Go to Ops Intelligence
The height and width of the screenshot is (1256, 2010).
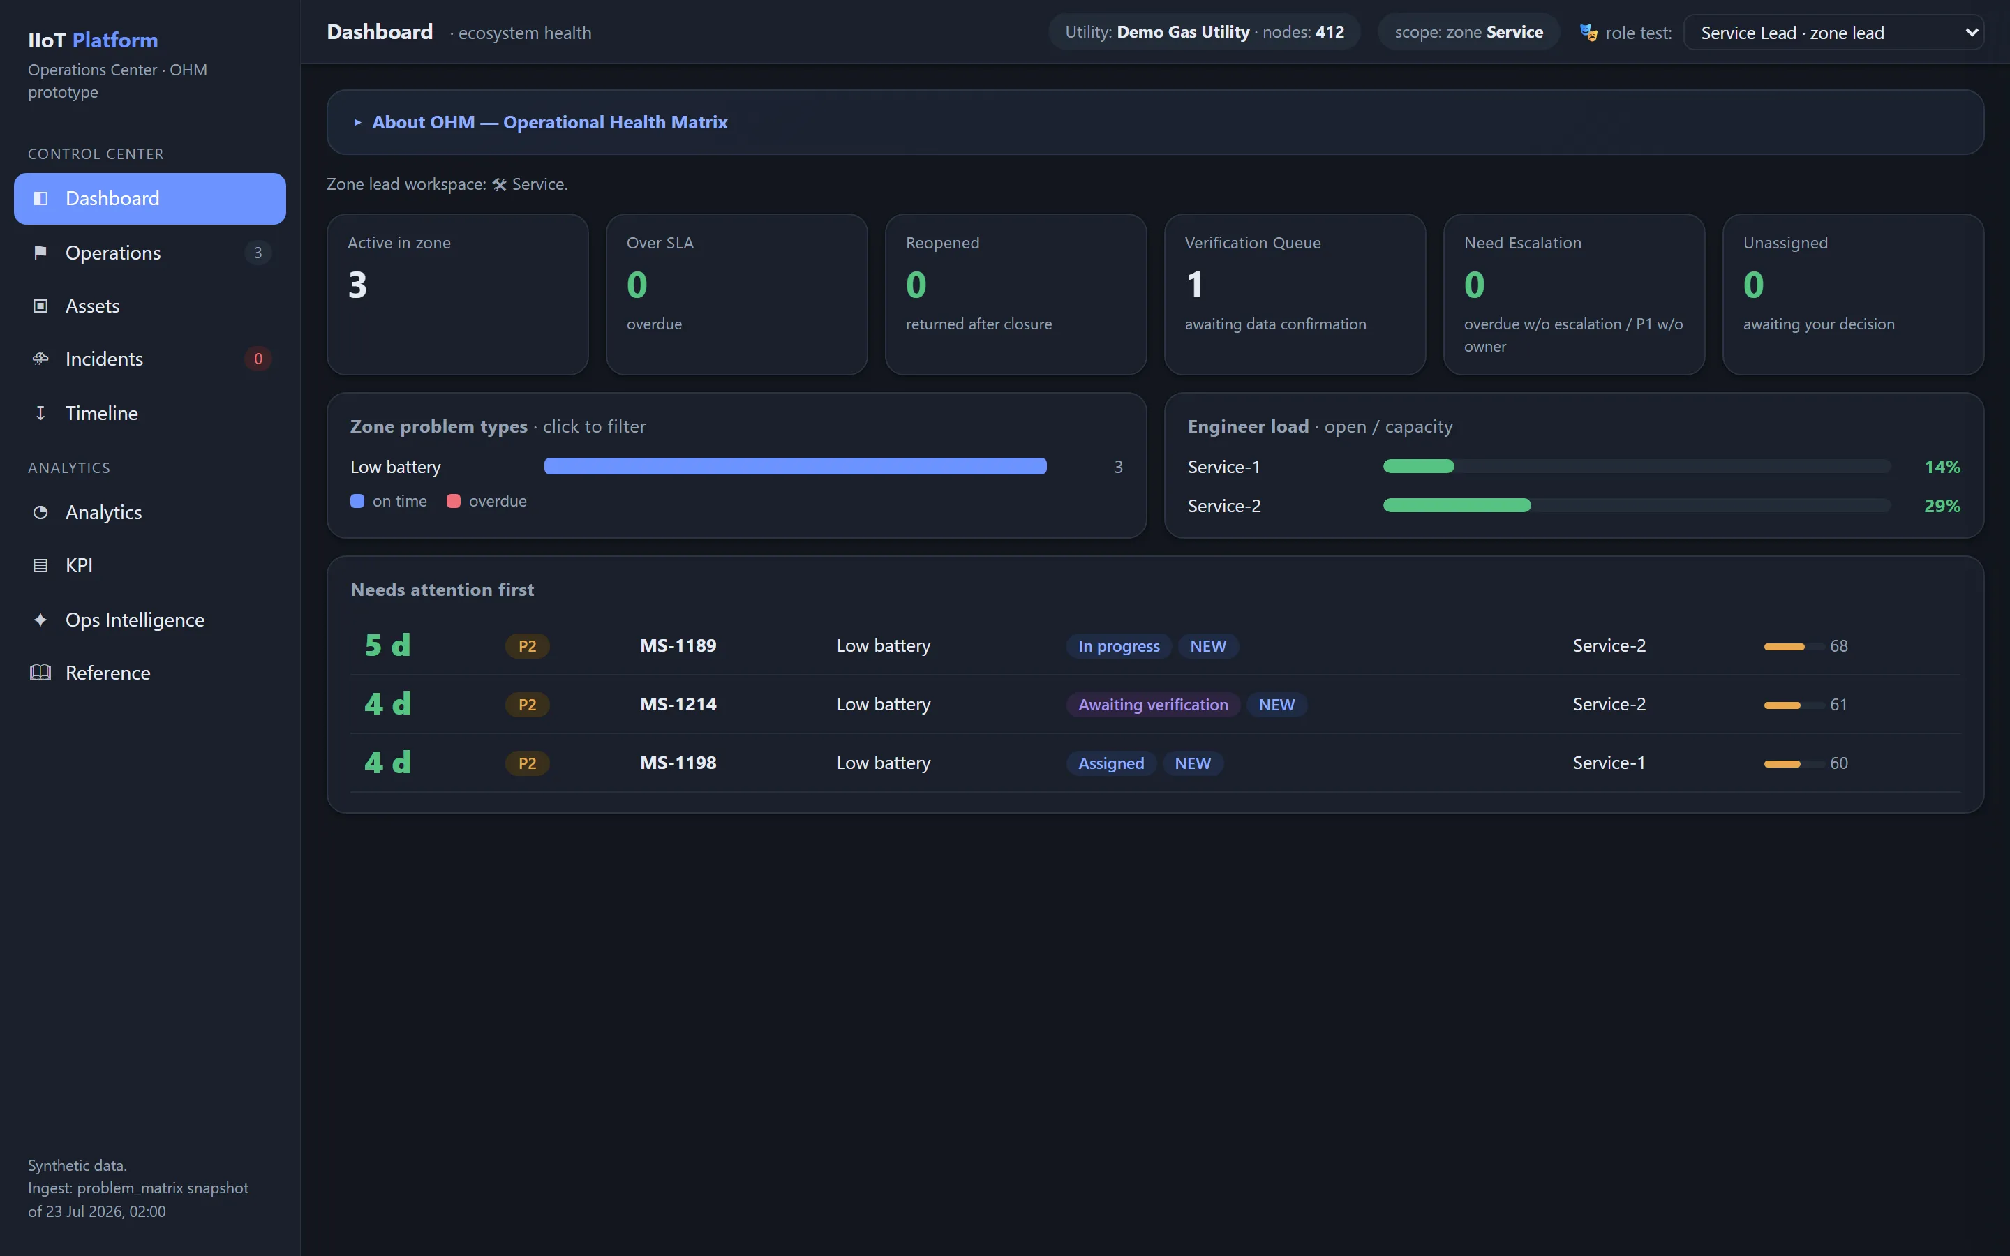(149, 620)
